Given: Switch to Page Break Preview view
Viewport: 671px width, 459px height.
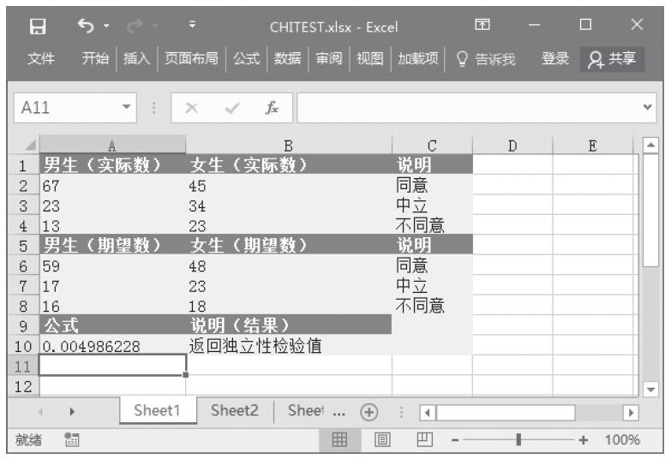Looking at the screenshot, I should click(x=422, y=439).
